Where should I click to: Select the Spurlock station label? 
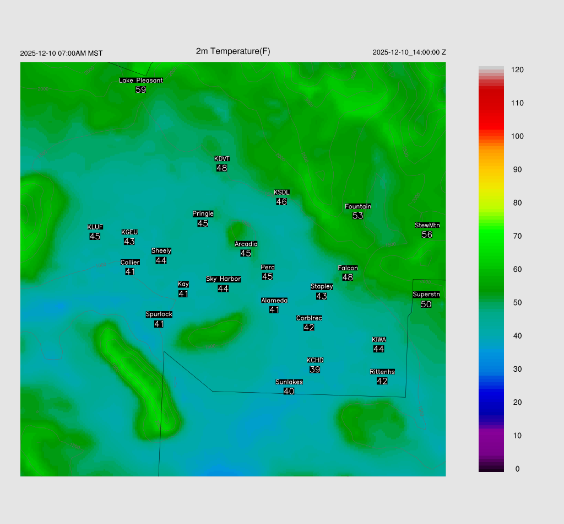[159, 314]
